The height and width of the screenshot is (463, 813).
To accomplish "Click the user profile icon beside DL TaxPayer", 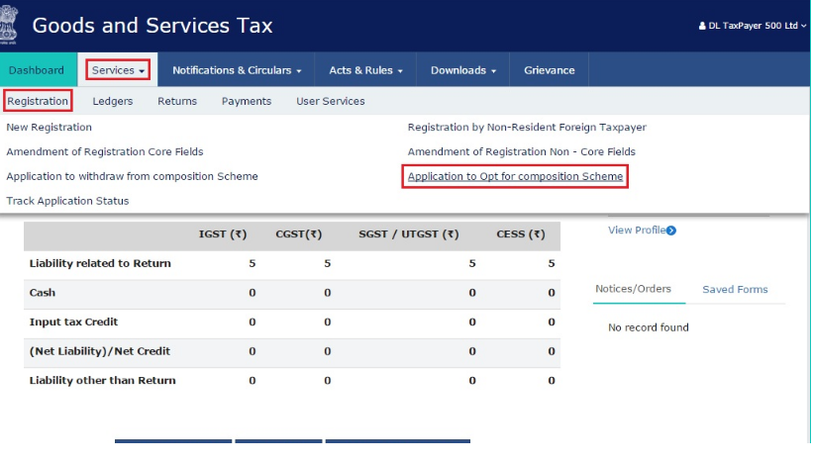I will point(701,26).
